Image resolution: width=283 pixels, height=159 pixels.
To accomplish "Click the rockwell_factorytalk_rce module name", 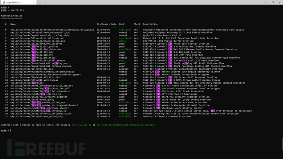I will 41,114.
